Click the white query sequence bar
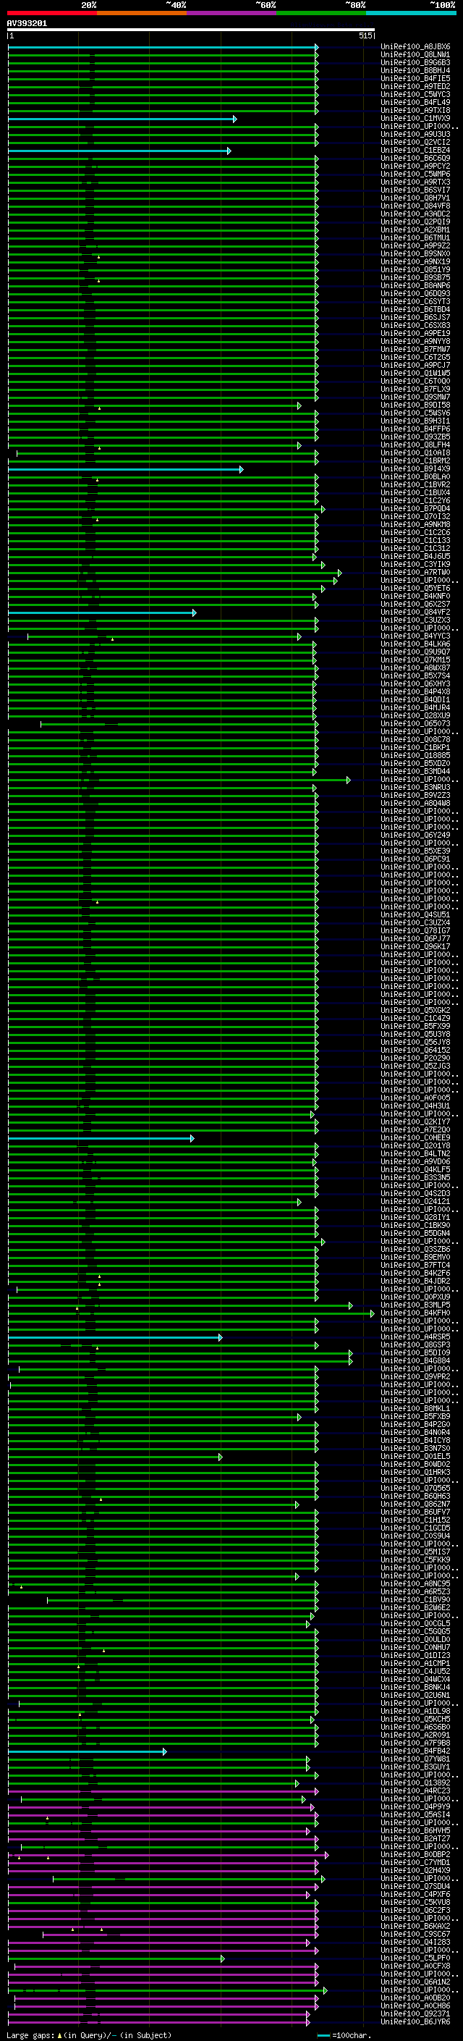 coord(191,30)
